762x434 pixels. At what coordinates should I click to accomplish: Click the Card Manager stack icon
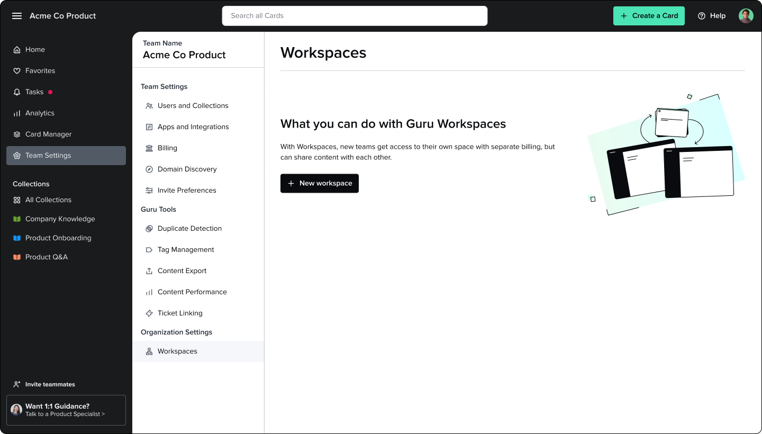tap(17, 134)
